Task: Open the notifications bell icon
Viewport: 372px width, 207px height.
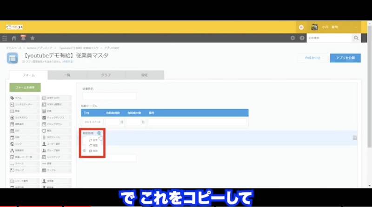Action: [x=23, y=38]
